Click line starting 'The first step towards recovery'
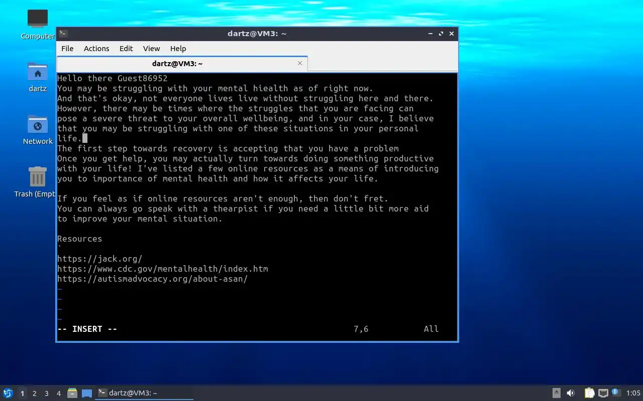This screenshot has height=401, width=643. click(228, 148)
